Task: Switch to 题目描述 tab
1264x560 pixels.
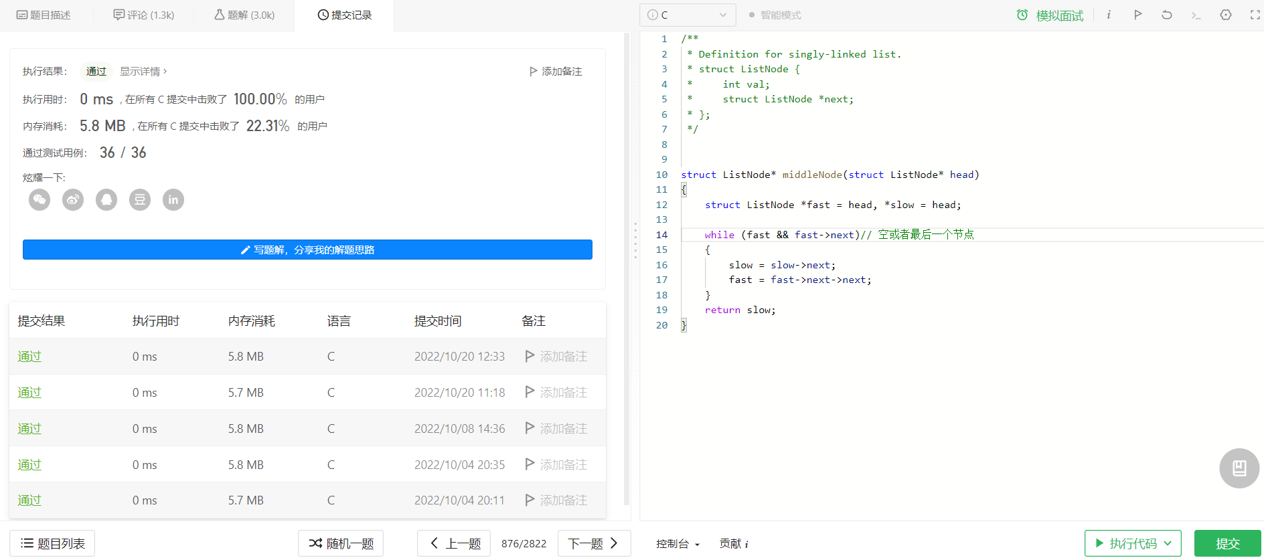Action: [x=44, y=15]
